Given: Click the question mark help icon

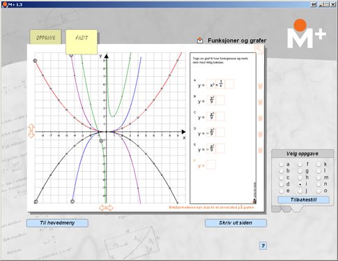Looking at the screenshot, I should tap(263, 246).
